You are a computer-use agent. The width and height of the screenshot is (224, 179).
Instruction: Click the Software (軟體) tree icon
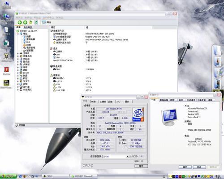(21, 78)
